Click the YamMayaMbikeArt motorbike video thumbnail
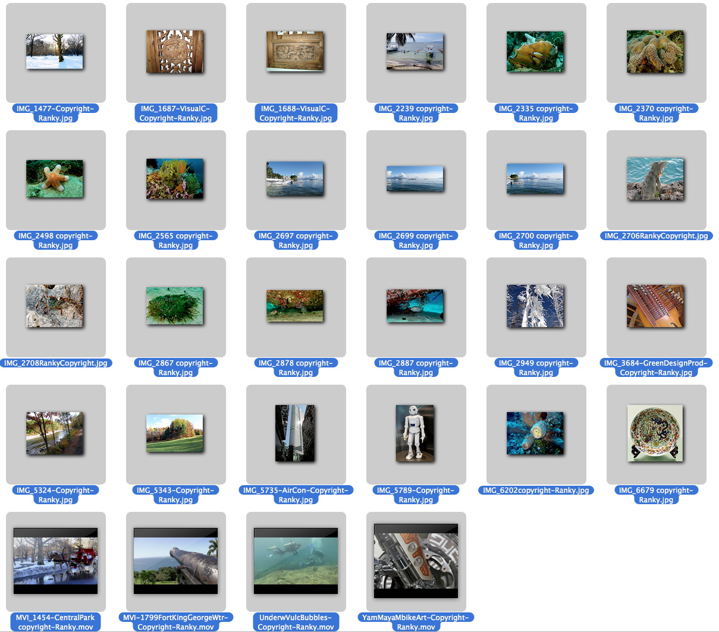Screen dimensions: 719x632 [416, 561]
